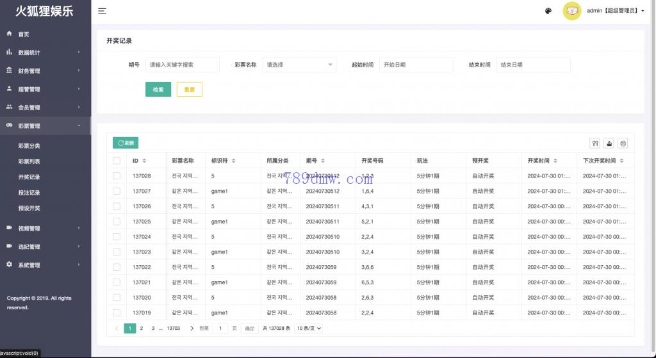The image size is (656, 358).
Task: Click the table print icon
Action: coord(623,143)
